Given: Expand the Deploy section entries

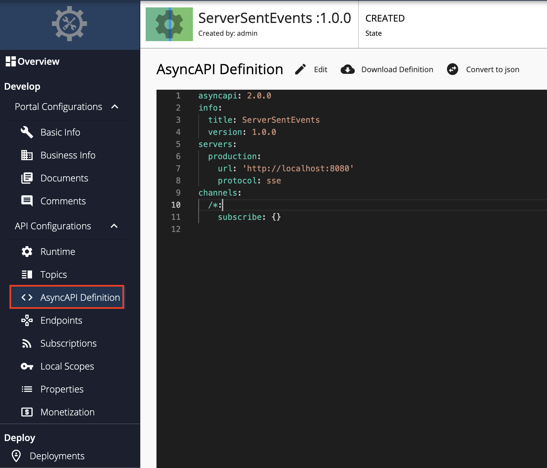Looking at the screenshot, I should 19,437.
